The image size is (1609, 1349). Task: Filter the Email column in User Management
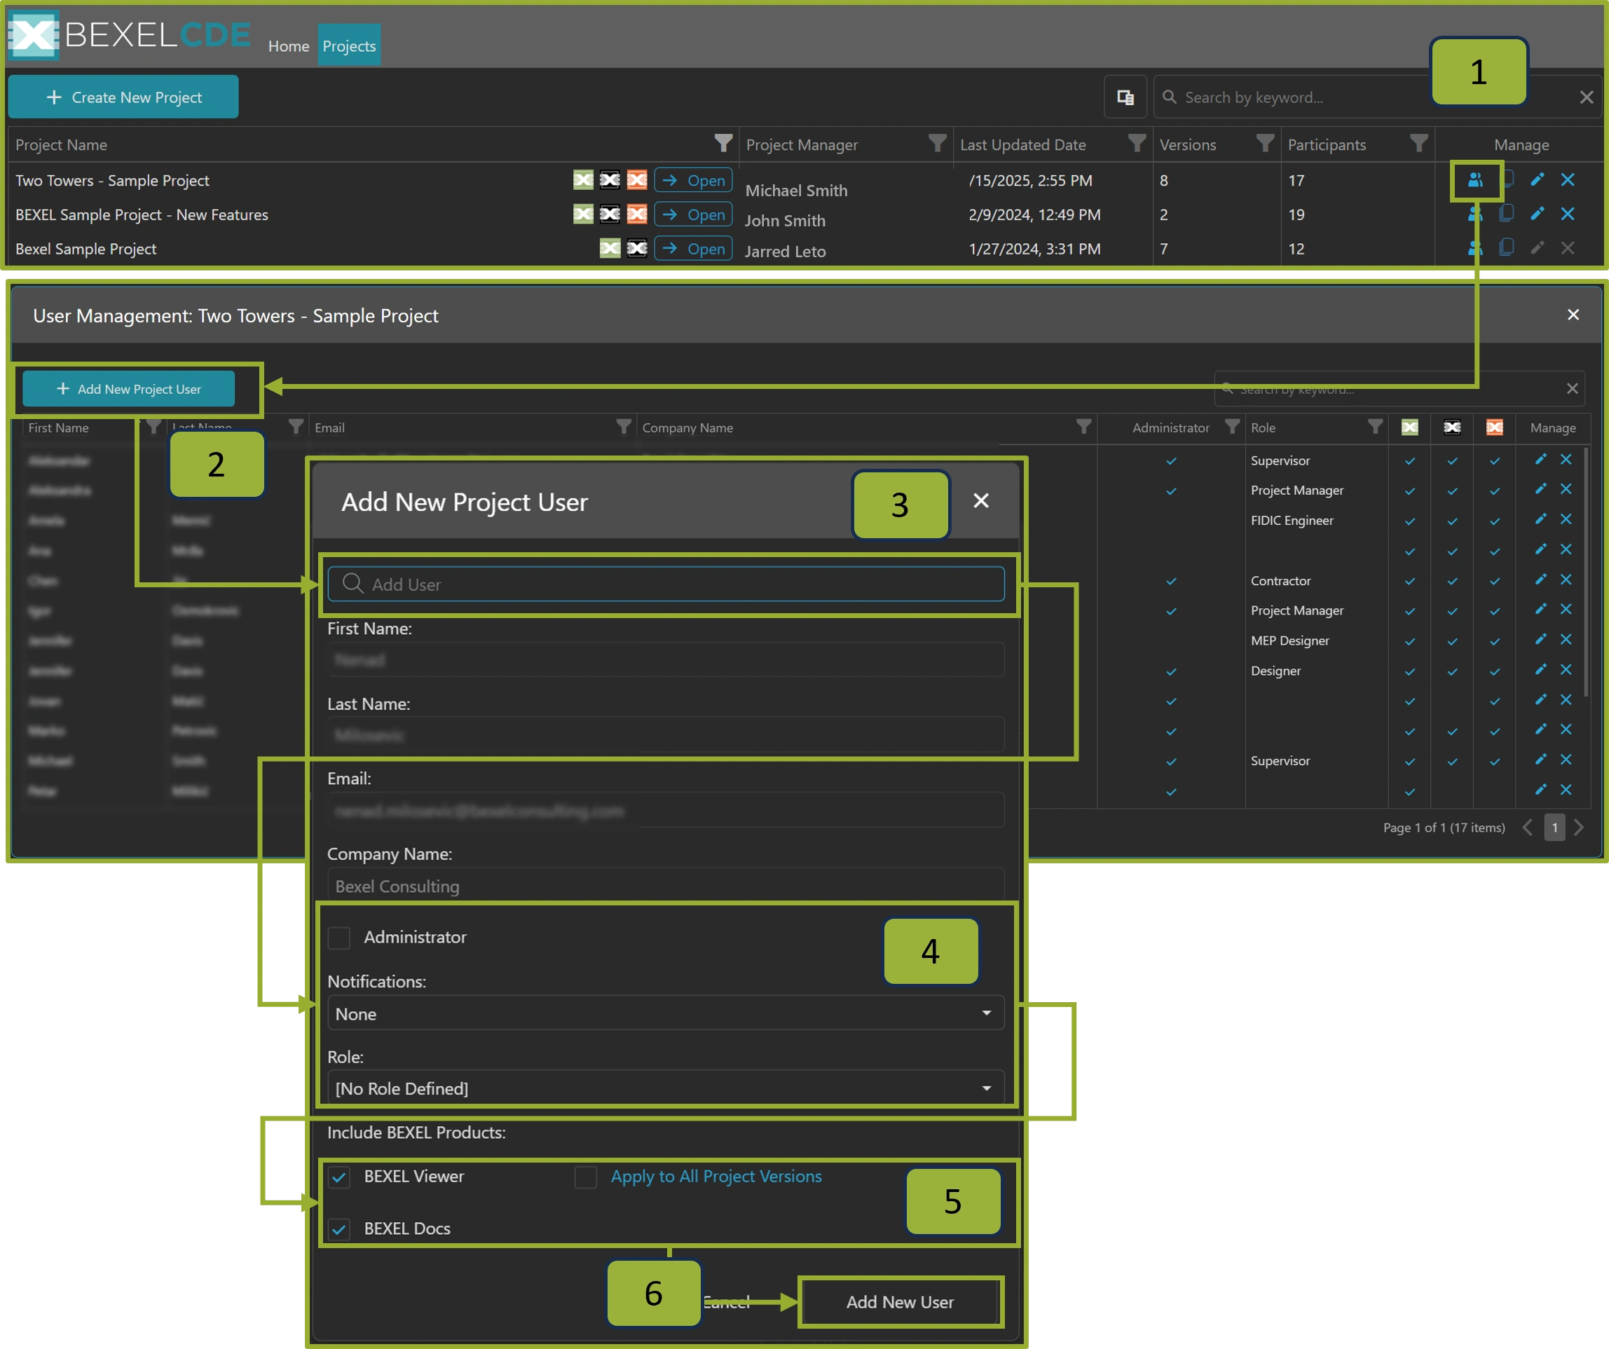tap(624, 427)
